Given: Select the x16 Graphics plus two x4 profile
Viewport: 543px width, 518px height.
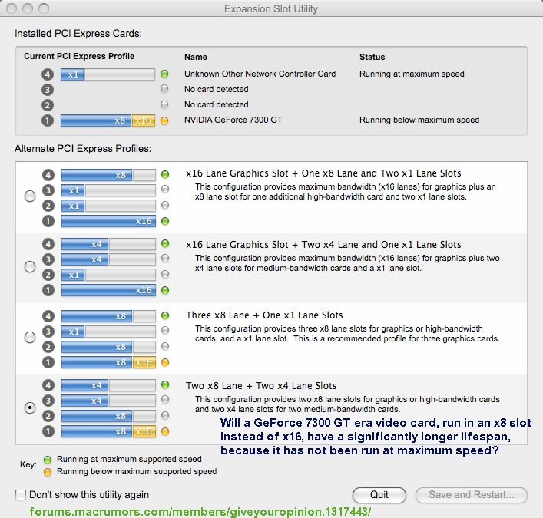Looking at the screenshot, I should click(x=30, y=266).
